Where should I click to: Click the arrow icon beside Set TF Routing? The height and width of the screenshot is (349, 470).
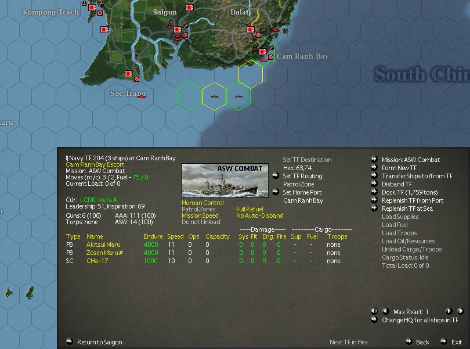(x=276, y=175)
